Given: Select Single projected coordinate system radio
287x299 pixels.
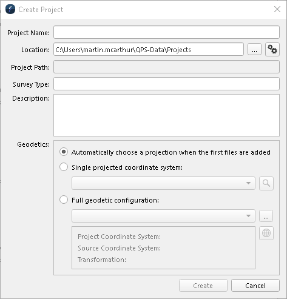Looking at the screenshot, I should pos(64,167).
